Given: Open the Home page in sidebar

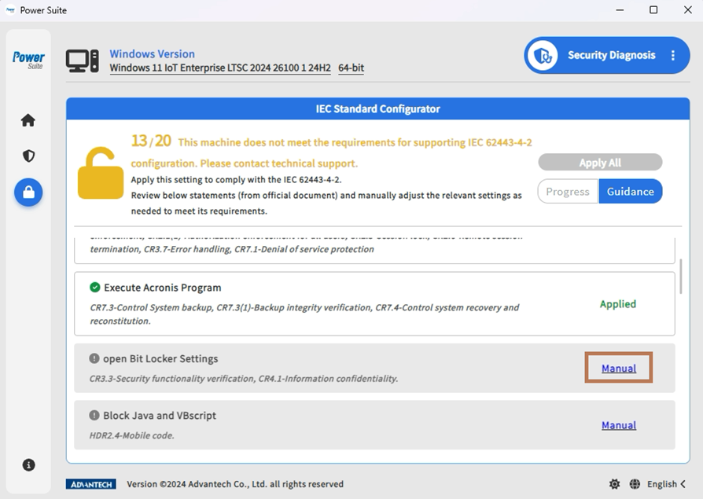Looking at the screenshot, I should coord(28,120).
